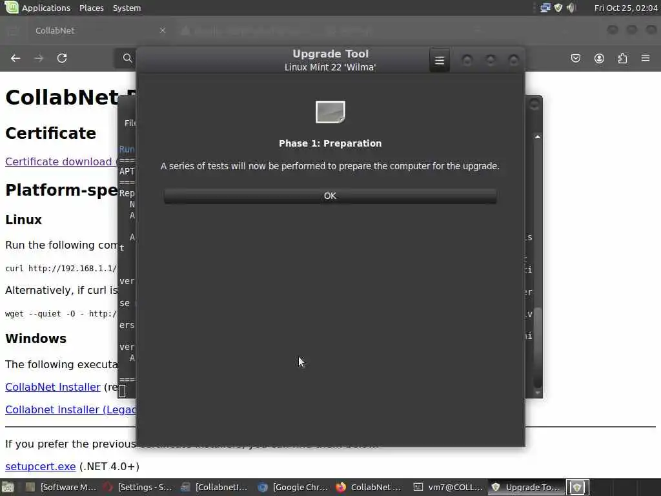Switch to the Software Manager taskbar item
This screenshot has height=496, width=661.
point(61,487)
